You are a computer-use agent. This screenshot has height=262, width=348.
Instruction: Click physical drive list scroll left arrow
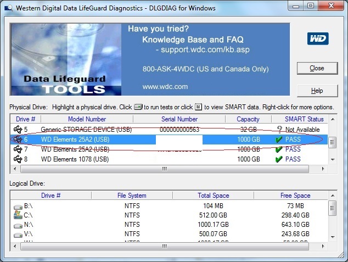point(15,169)
